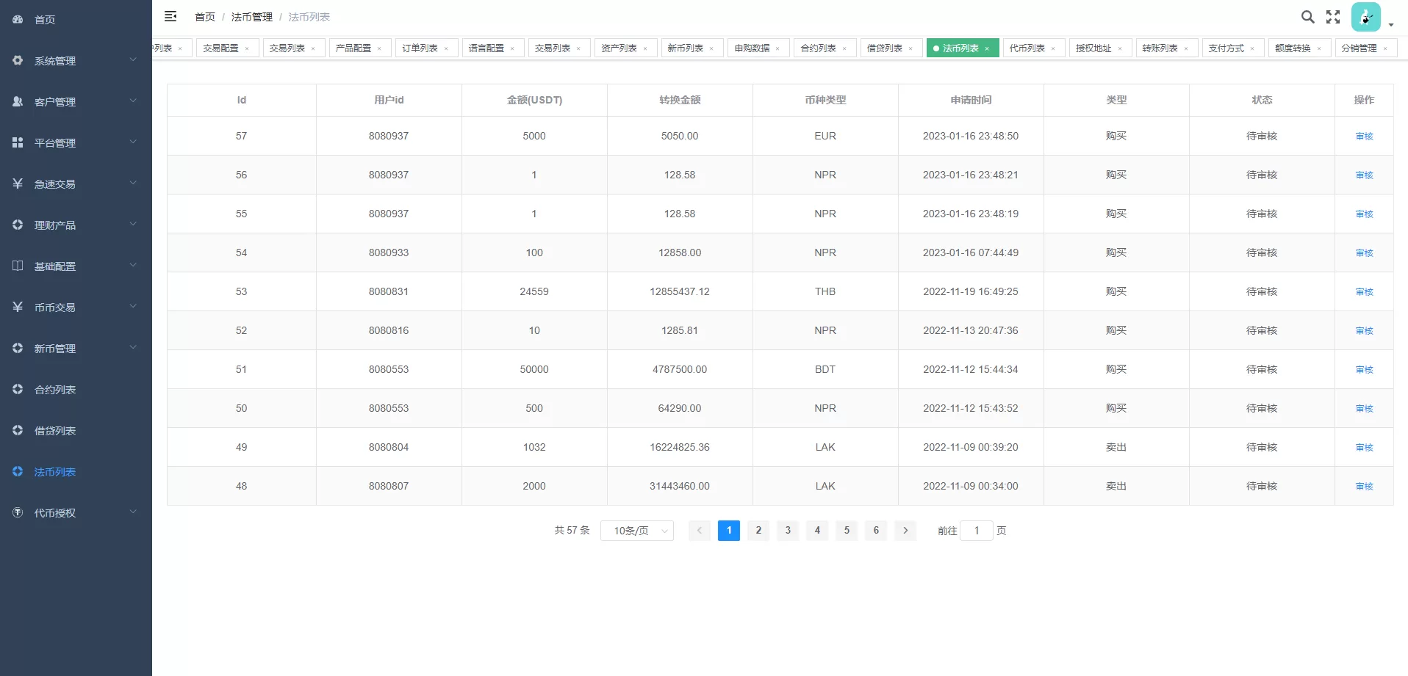1408x676 pixels.
Task: Open 借贷列表 from the sidebar
Action: tap(55, 431)
